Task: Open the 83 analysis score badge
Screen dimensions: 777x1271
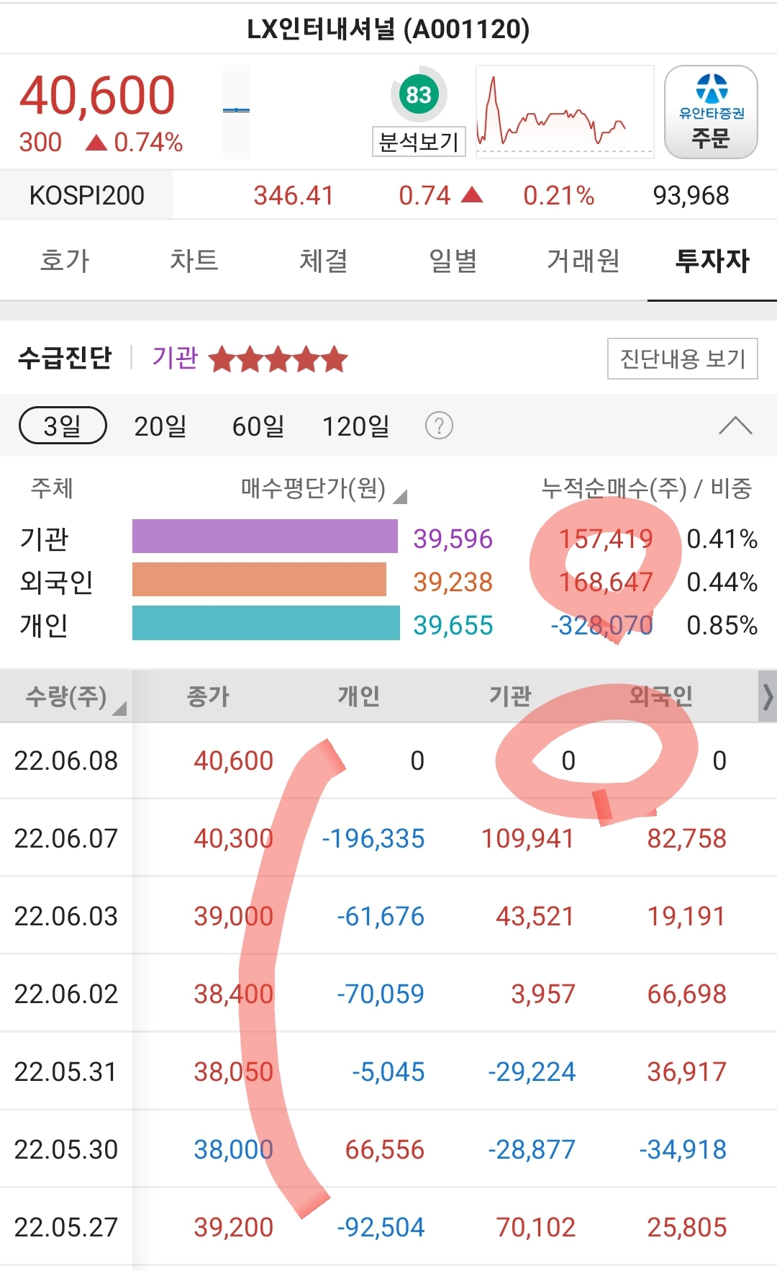Action: pos(419,94)
